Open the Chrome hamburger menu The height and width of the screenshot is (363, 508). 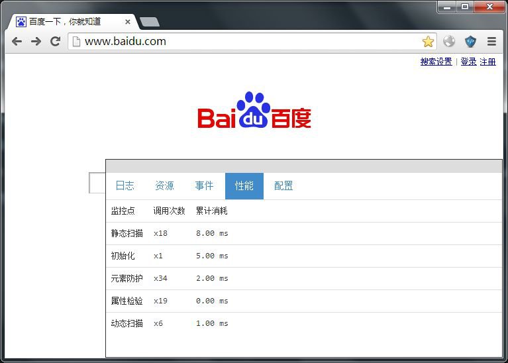(491, 41)
